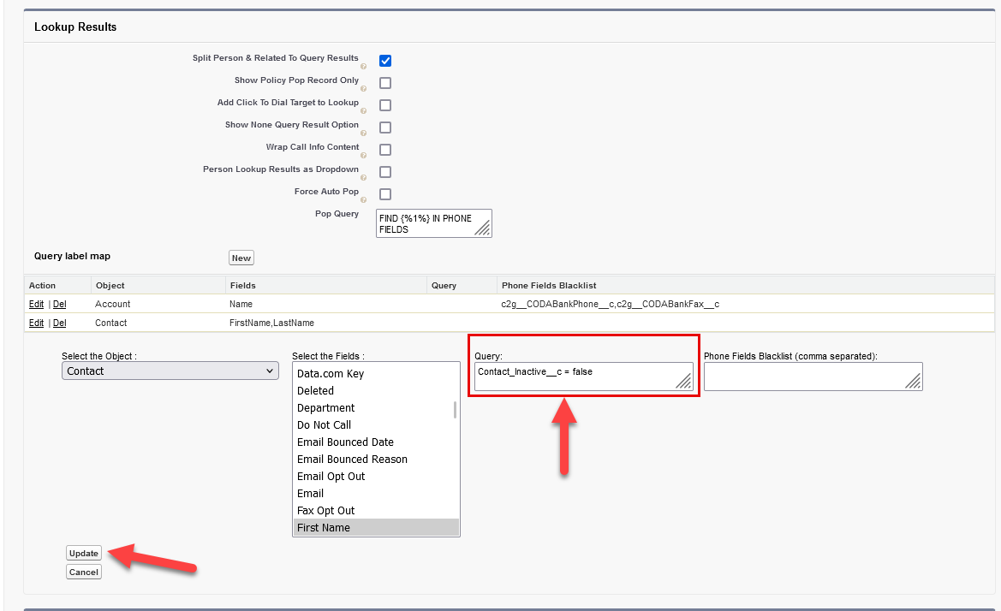Click the fields list scrollbar thumb
This screenshot has height=611, width=1001.
[x=456, y=409]
